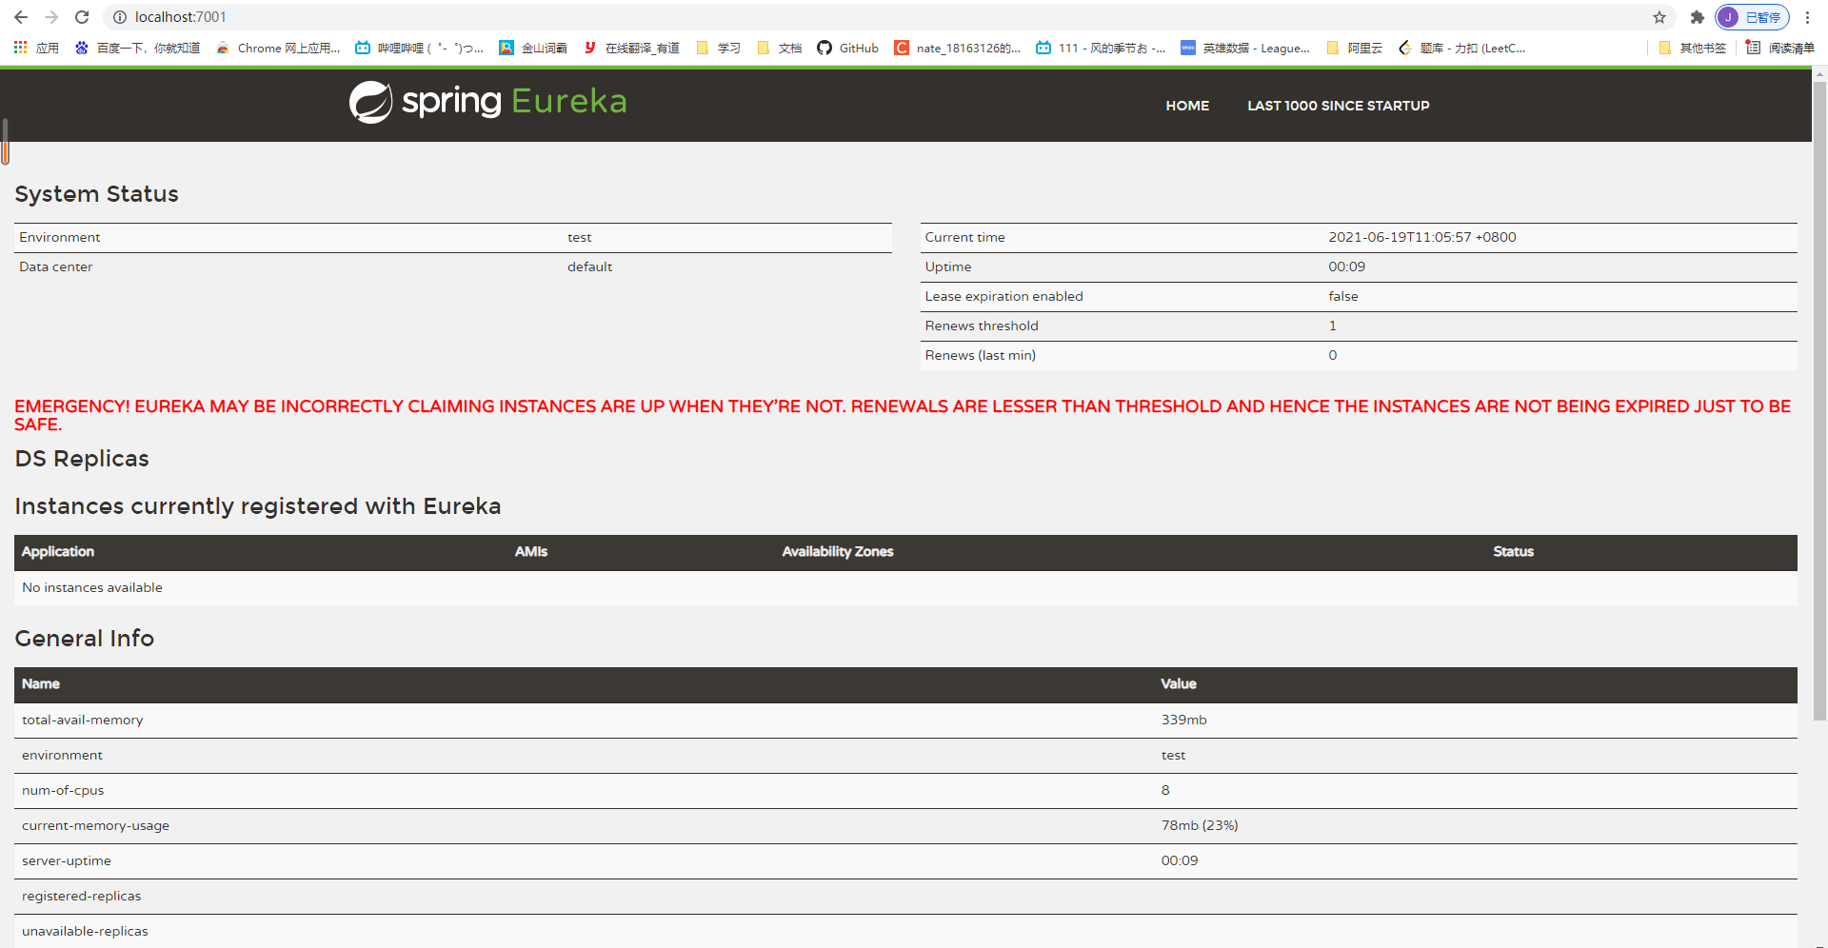Open the Chrome Web Store bookmark
Image resolution: width=1828 pixels, height=948 pixels.
click(278, 48)
